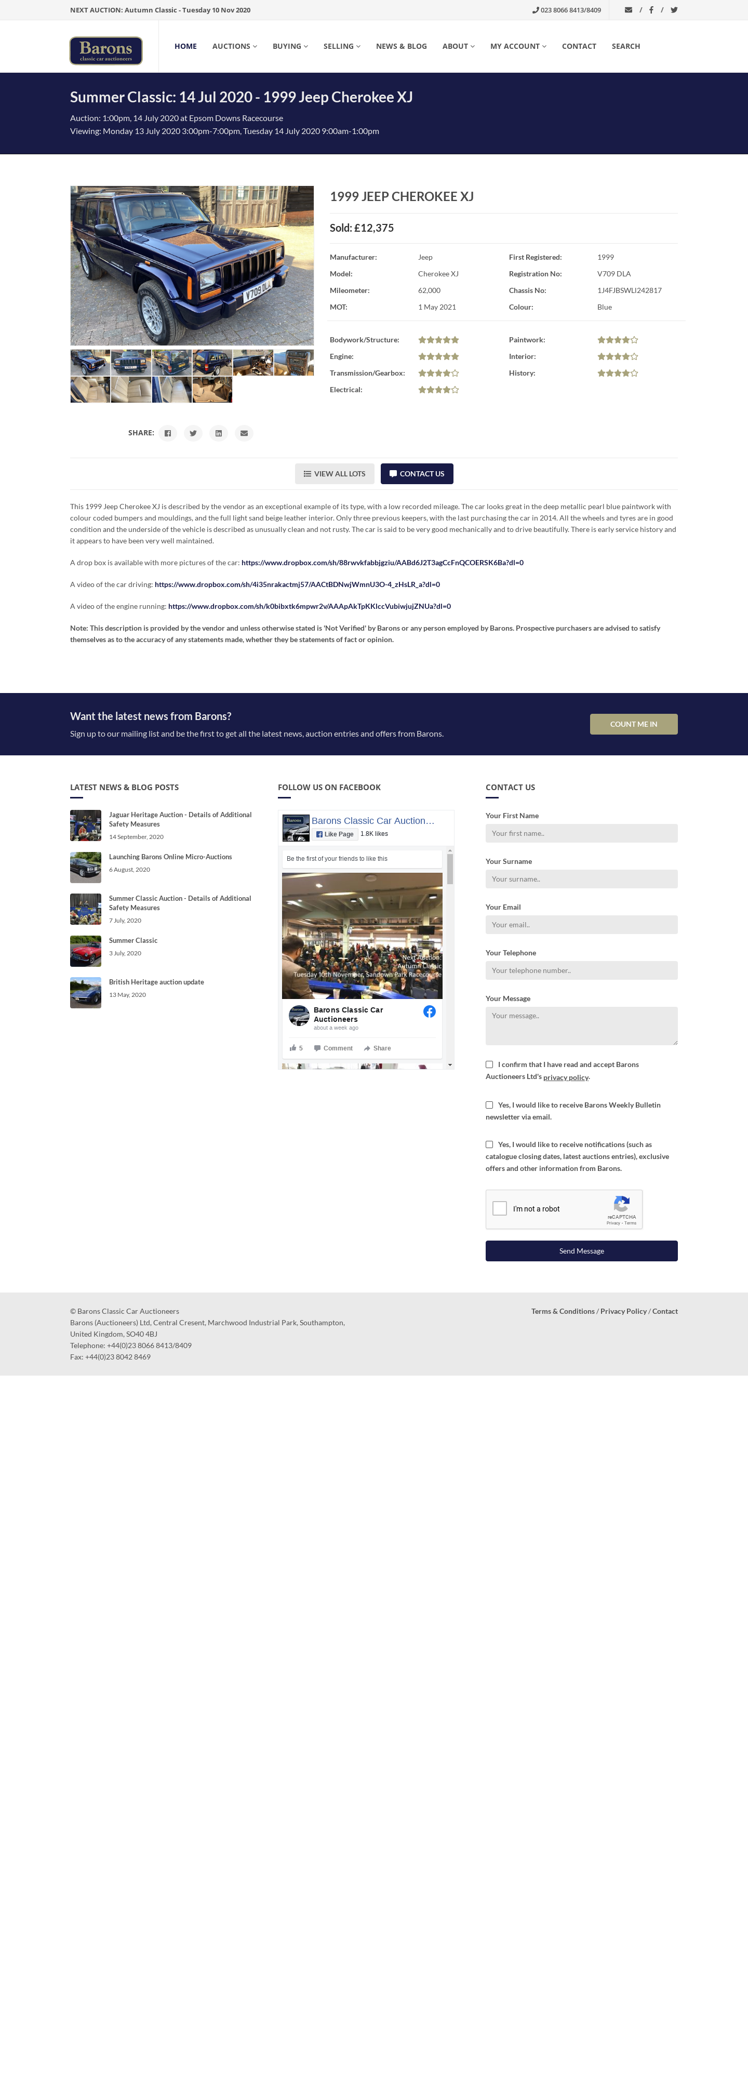Open Search in navigation
The height and width of the screenshot is (2078, 748).
coord(625,47)
